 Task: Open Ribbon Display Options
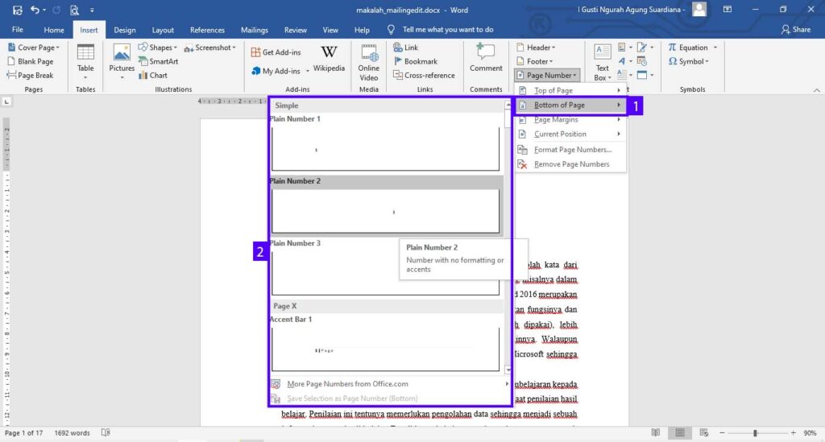point(728,10)
